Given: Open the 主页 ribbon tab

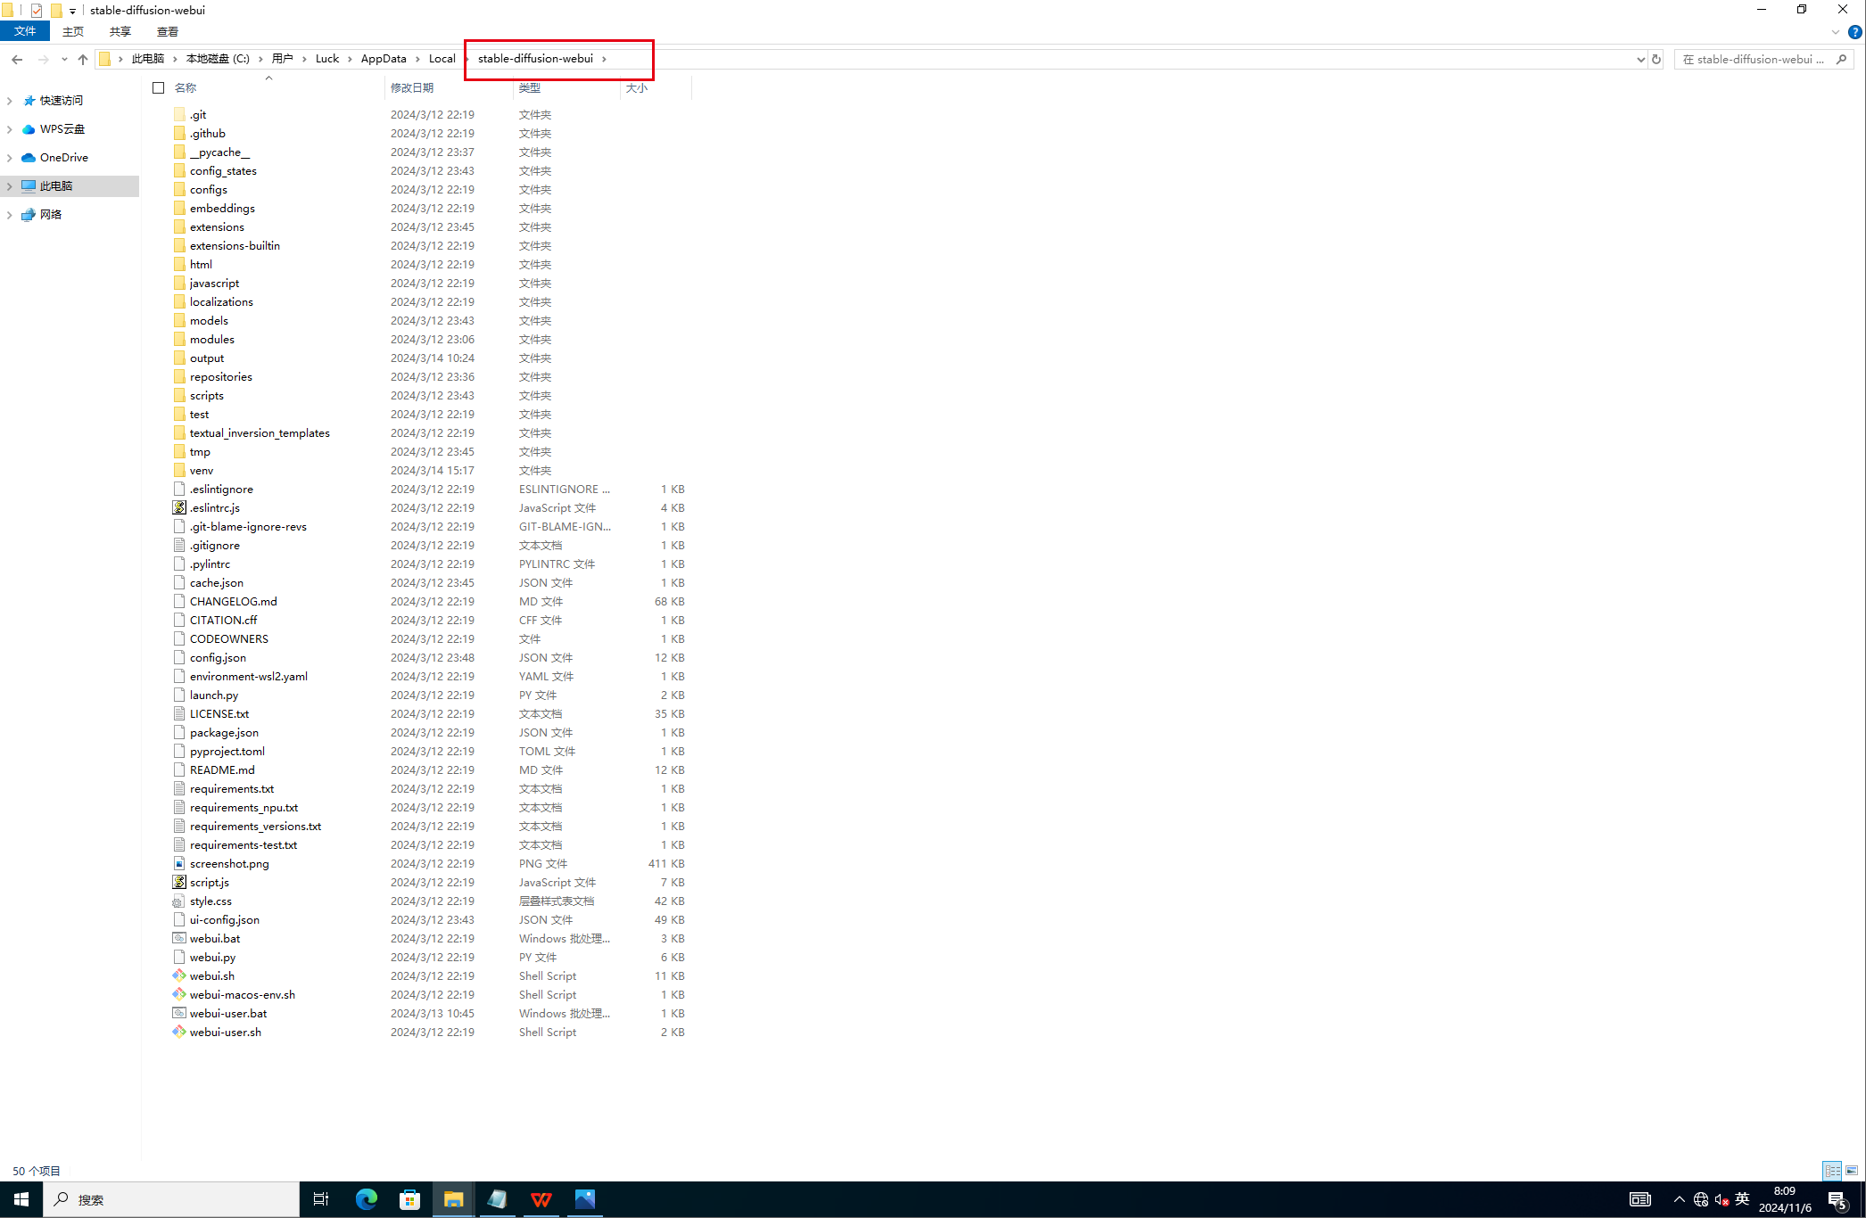Looking at the screenshot, I should [73, 31].
